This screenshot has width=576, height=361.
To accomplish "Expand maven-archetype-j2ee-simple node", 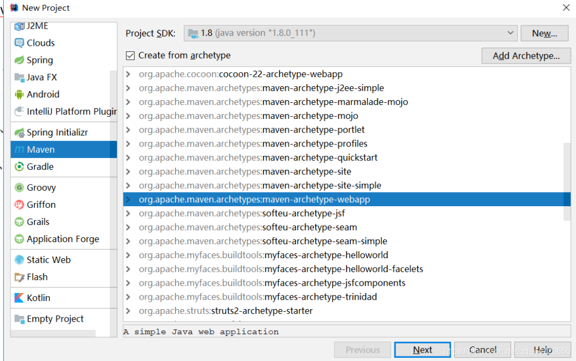I will [128, 88].
